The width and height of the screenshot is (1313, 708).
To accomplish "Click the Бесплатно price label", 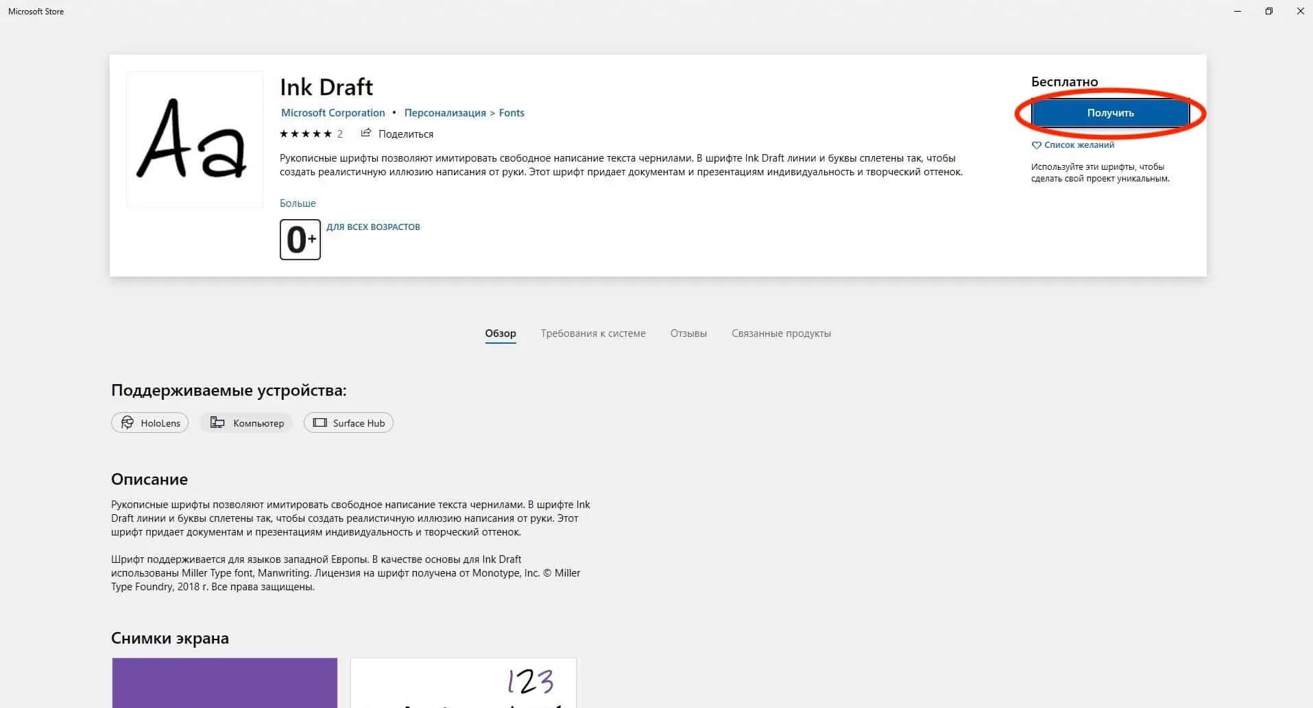I will 1065,81.
